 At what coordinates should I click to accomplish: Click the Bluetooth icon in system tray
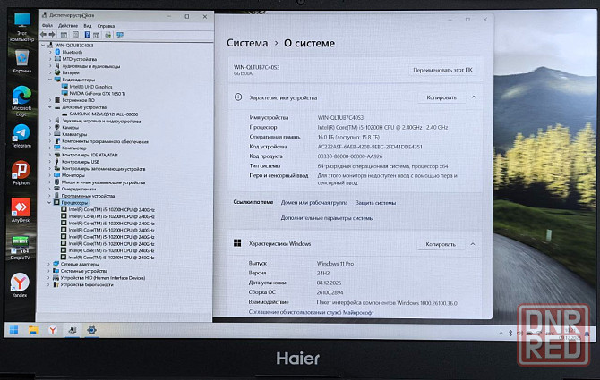click(510, 333)
